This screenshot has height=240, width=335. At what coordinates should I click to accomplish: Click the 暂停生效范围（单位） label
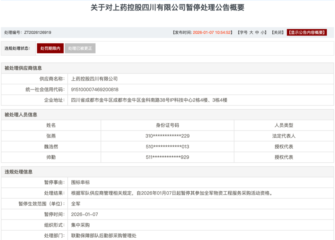pyautogui.click(x=42, y=204)
